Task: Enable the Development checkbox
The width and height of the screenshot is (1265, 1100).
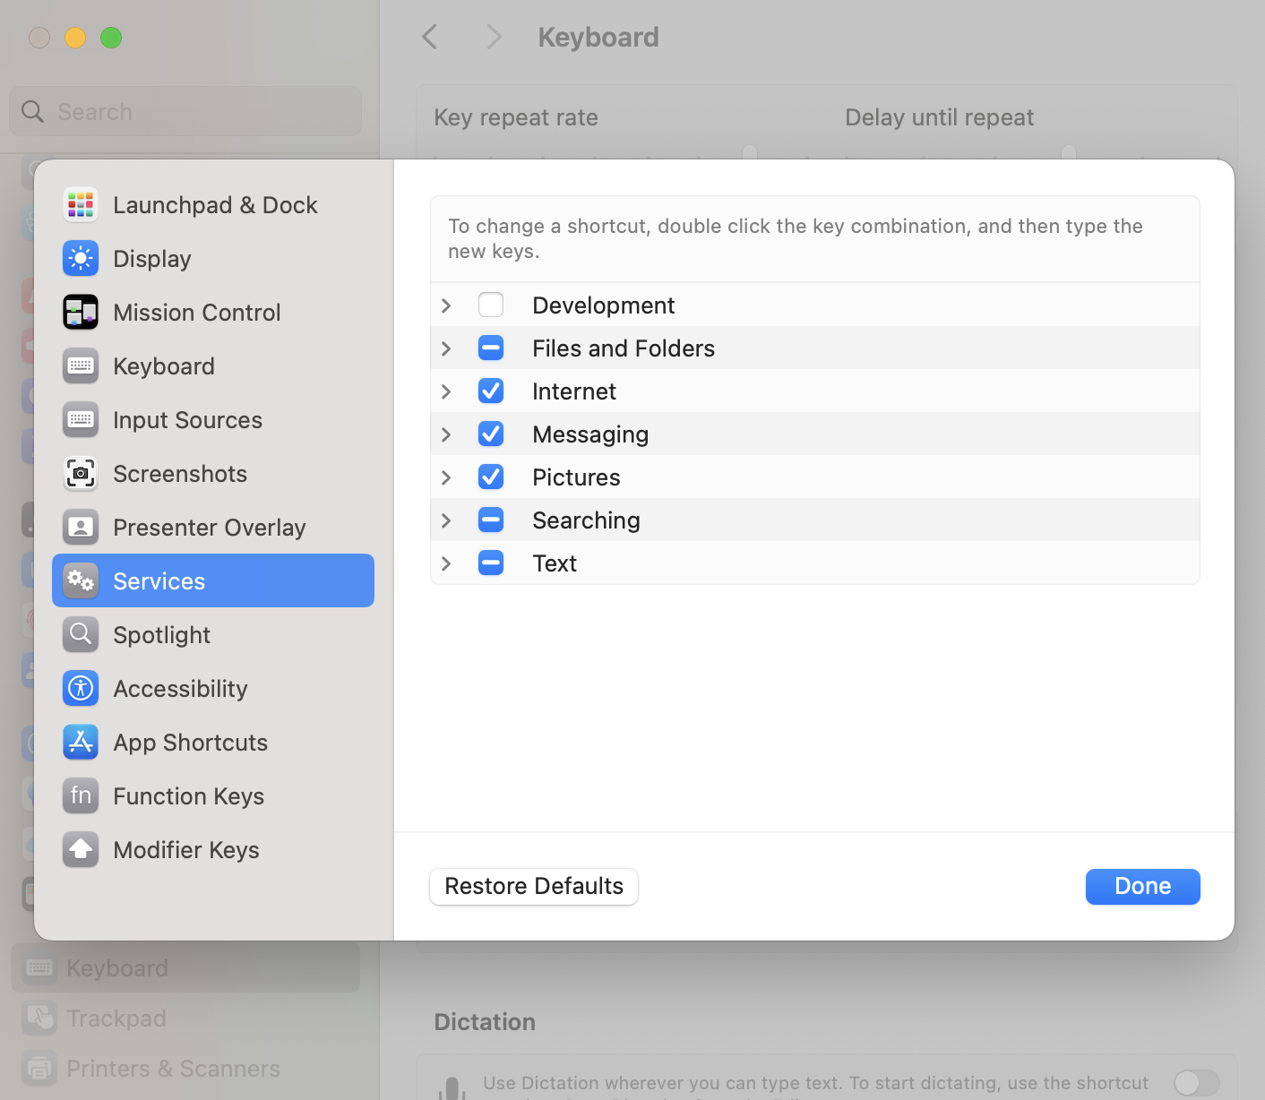Action: (491, 305)
